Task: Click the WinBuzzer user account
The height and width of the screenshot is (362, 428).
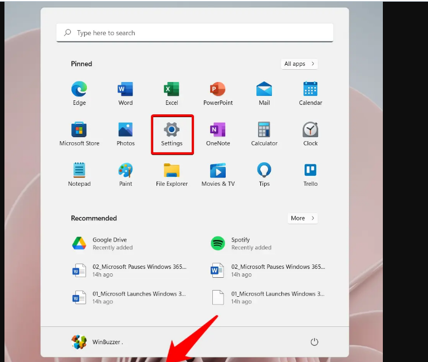Action: [97, 342]
